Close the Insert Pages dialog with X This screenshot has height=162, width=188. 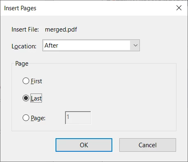[x=179, y=8]
